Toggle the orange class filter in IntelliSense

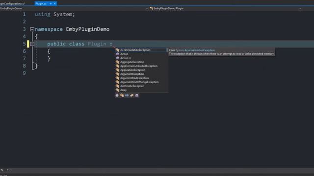point(122,95)
